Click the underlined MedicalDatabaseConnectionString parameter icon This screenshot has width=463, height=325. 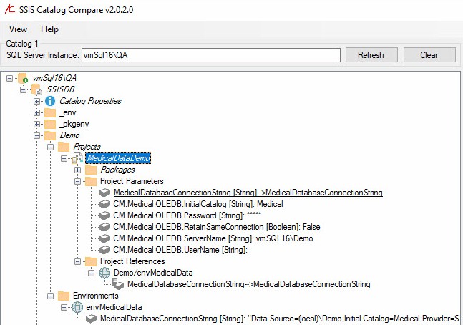coord(104,193)
